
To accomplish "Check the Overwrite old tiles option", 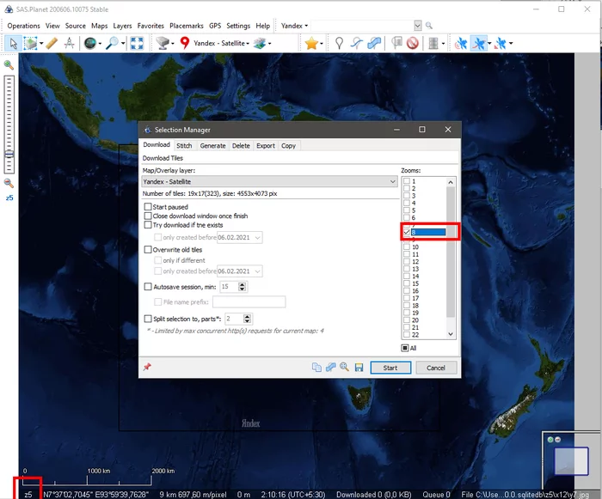I will [x=148, y=250].
